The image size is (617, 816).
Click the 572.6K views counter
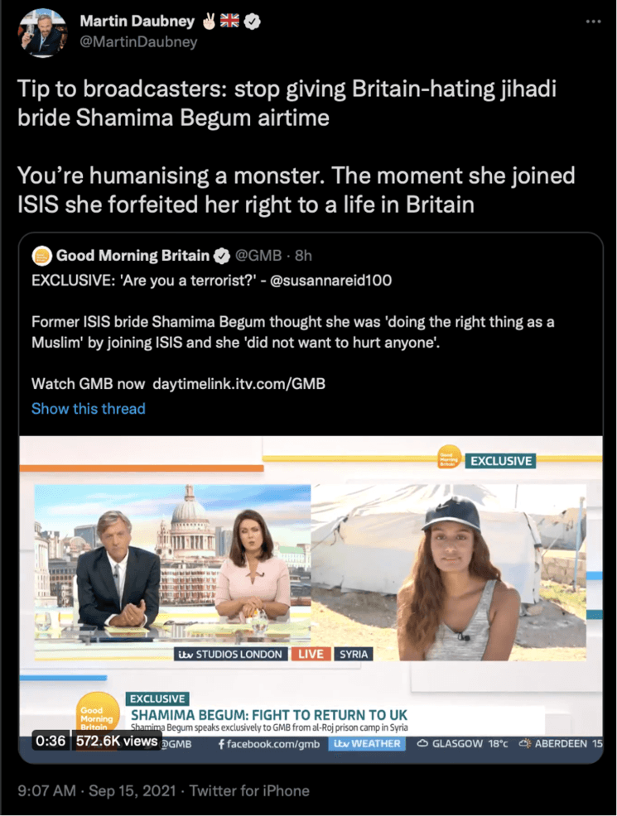point(117,741)
